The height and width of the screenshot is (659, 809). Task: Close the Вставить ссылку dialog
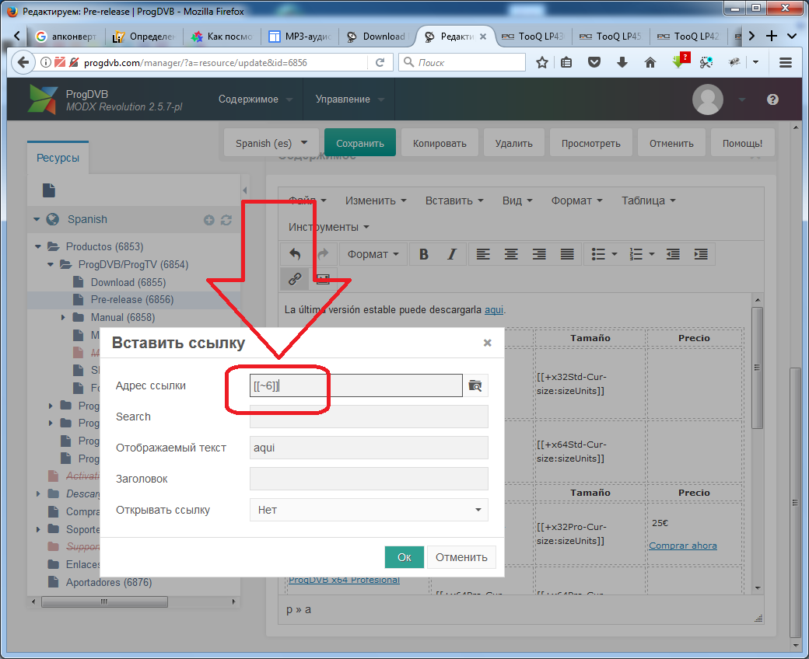point(487,343)
